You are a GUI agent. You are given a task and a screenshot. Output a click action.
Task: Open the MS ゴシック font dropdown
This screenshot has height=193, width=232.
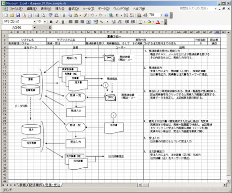pos(34,22)
